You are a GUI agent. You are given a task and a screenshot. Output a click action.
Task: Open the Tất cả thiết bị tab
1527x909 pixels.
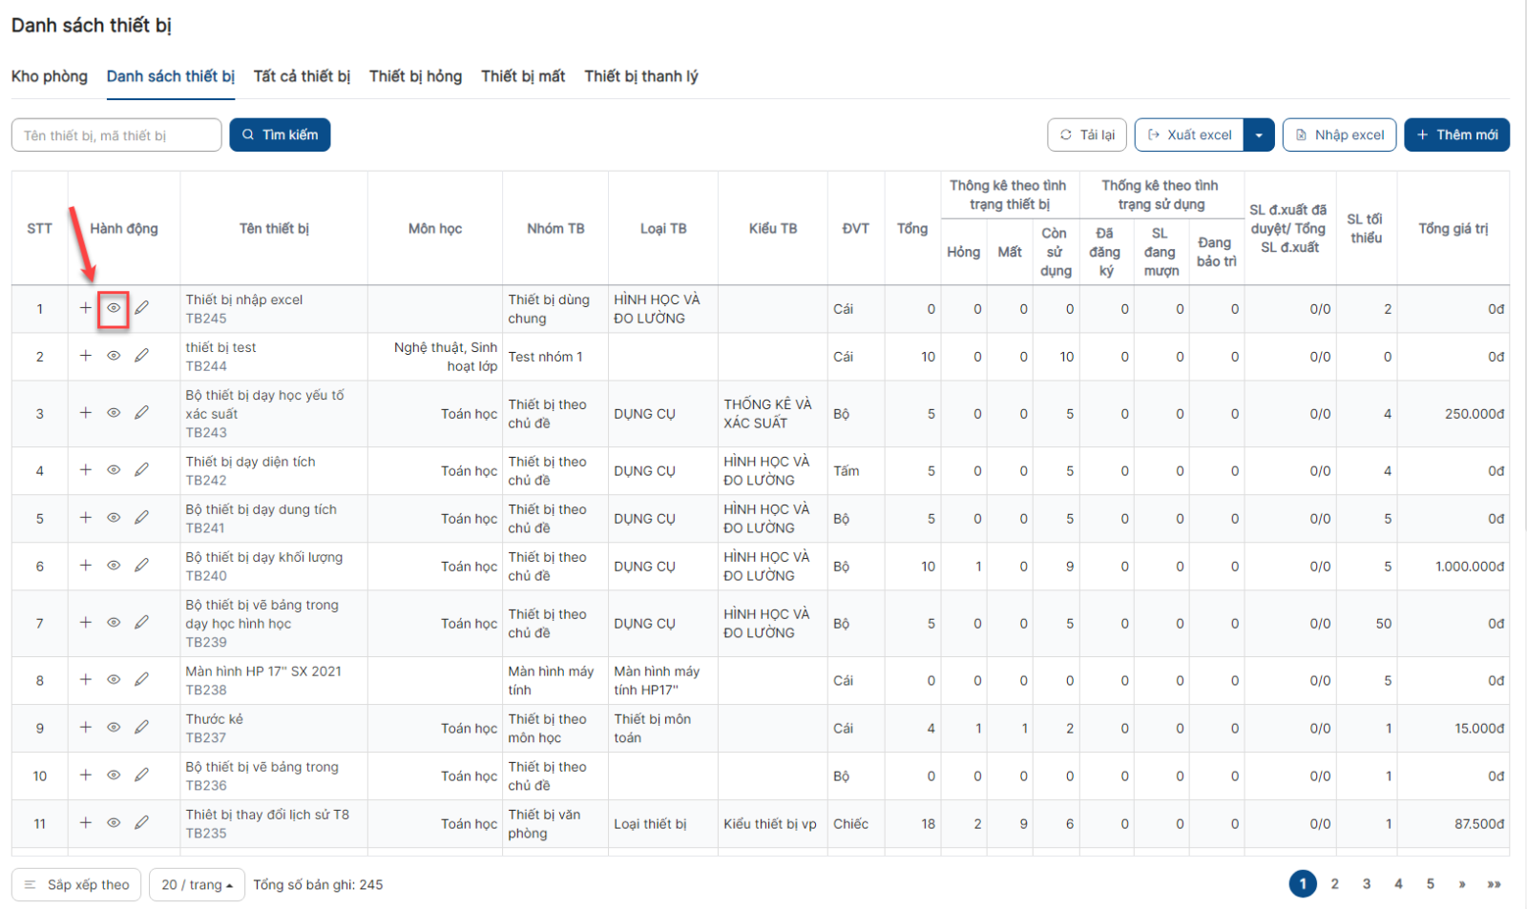[302, 76]
